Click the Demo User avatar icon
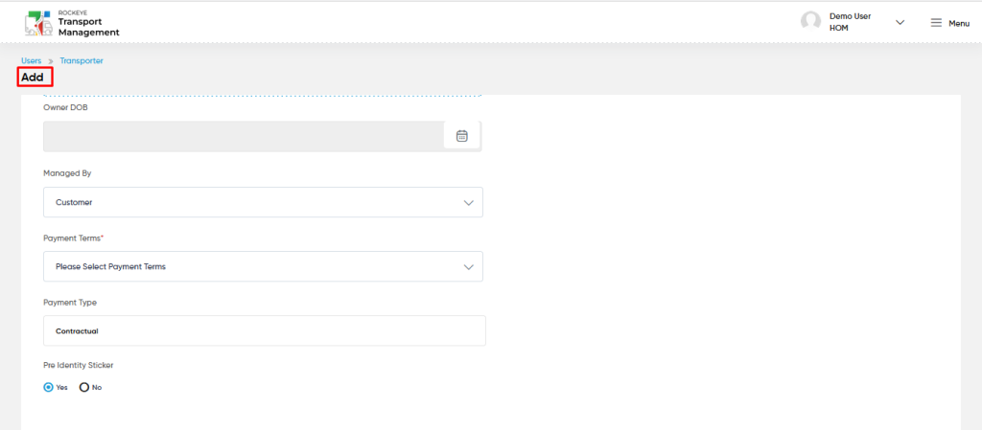This screenshot has width=982, height=430. pos(810,22)
